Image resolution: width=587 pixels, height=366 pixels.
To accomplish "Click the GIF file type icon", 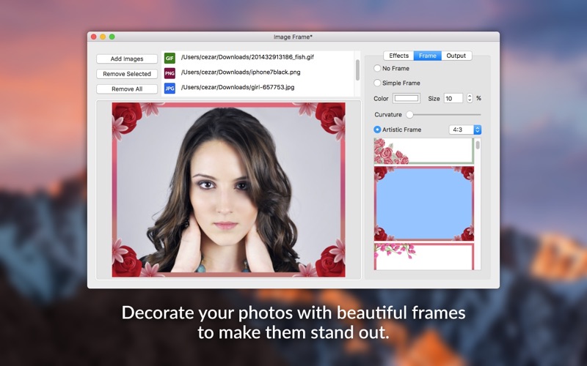I will (169, 58).
